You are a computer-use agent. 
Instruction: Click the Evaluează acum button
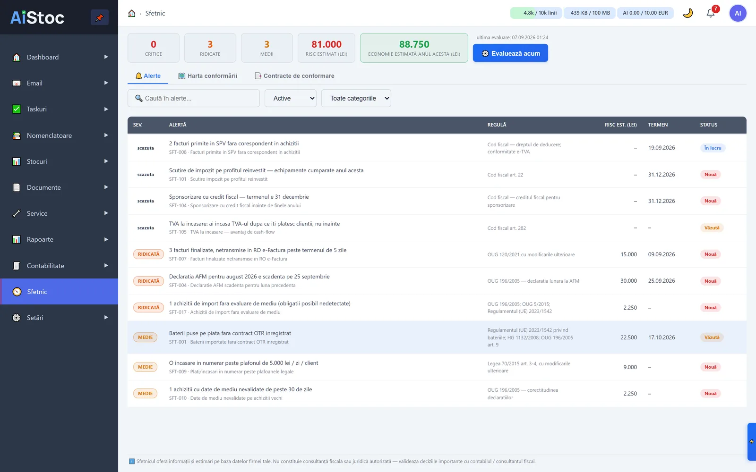(x=510, y=53)
